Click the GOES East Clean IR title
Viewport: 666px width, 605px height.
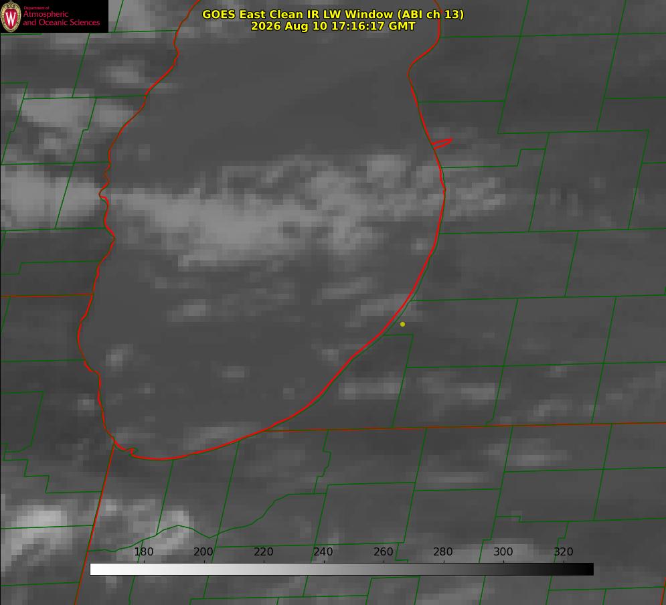click(333, 14)
